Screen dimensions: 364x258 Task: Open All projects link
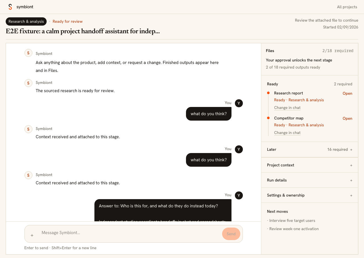[347, 7]
